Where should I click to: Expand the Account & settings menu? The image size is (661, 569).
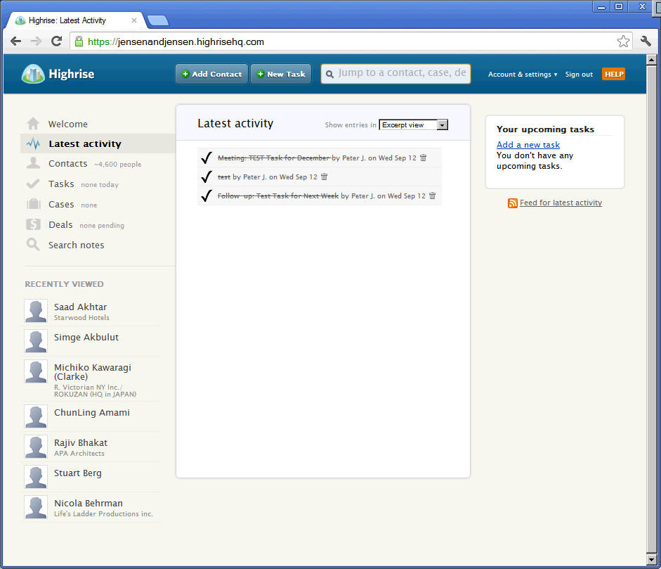(x=523, y=75)
